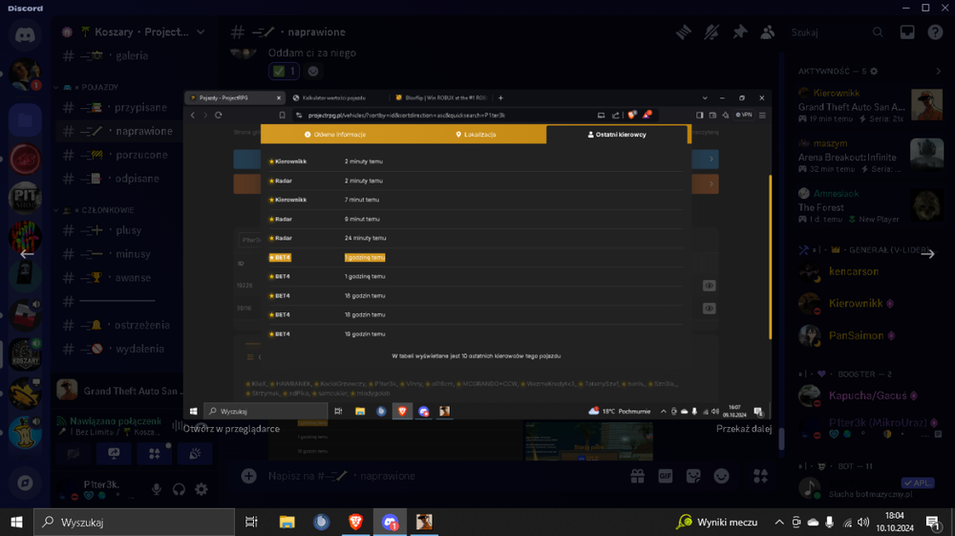Open Explore Discoverable Servers compass icon
Viewport: 955px width, 536px height.
click(25, 483)
